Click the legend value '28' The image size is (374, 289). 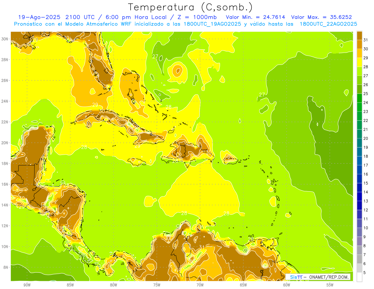click(366, 67)
